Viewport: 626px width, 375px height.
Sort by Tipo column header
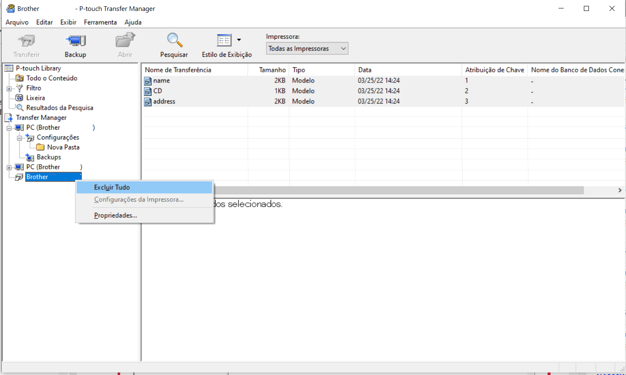(x=322, y=70)
